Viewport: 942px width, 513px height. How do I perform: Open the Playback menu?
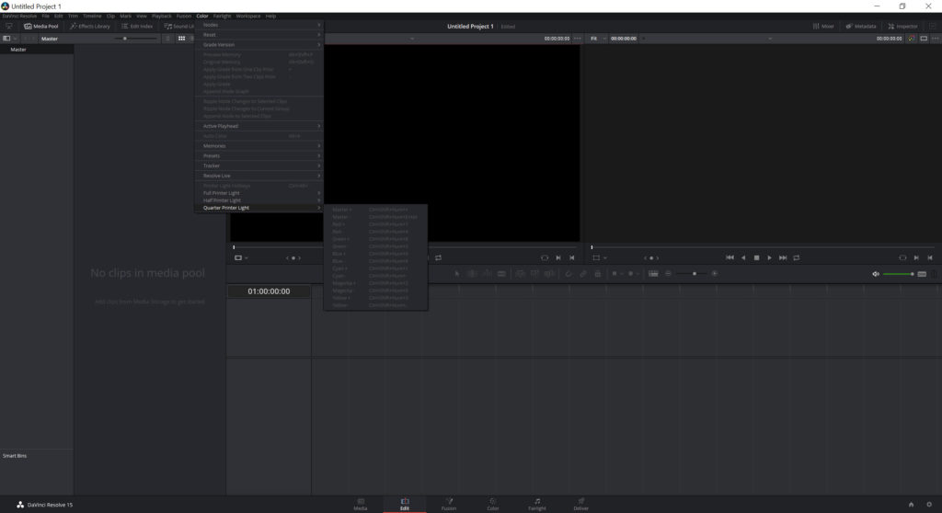click(x=161, y=17)
